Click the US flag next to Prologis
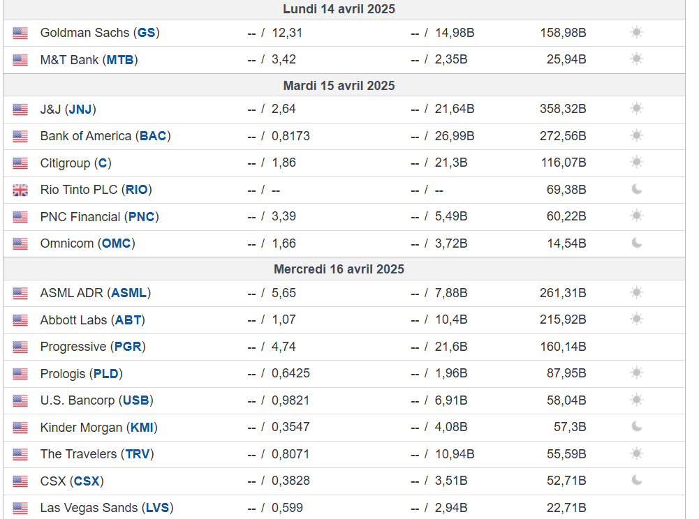This screenshot has width=699, height=519. click(20, 374)
